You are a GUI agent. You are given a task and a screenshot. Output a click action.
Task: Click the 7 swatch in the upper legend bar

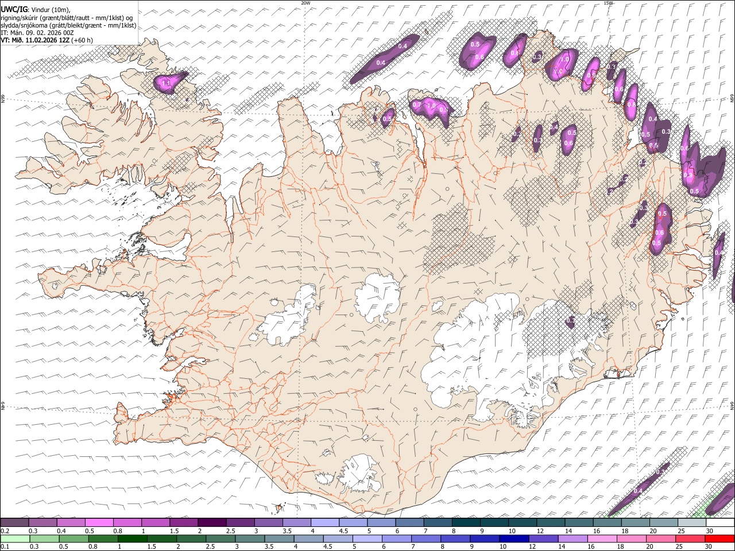[x=438, y=522]
